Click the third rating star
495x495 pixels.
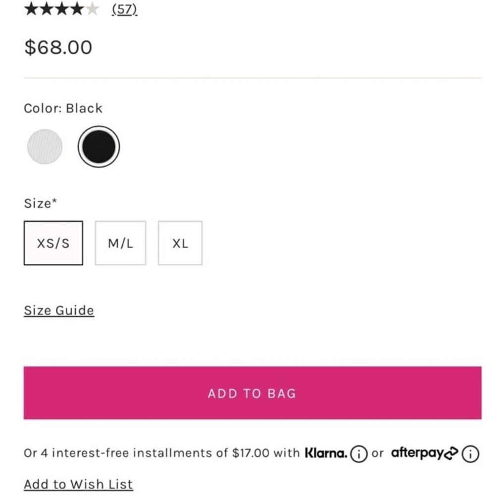tap(61, 8)
